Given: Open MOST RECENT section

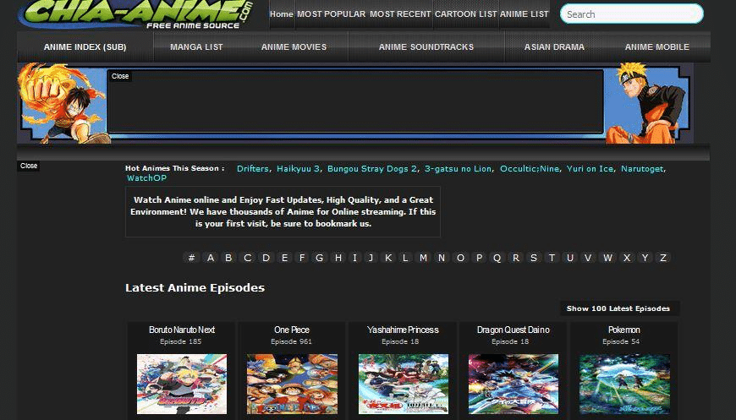Looking at the screenshot, I should click(400, 14).
